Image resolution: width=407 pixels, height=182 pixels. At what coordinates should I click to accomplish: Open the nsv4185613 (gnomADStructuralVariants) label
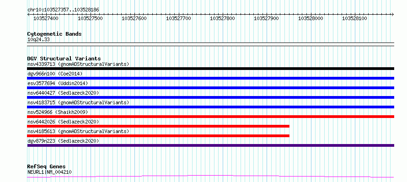78,131
